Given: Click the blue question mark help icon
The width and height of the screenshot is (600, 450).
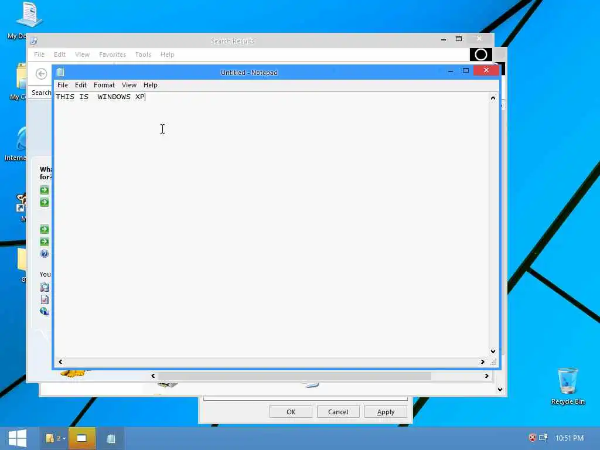Looking at the screenshot, I should click(45, 254).
